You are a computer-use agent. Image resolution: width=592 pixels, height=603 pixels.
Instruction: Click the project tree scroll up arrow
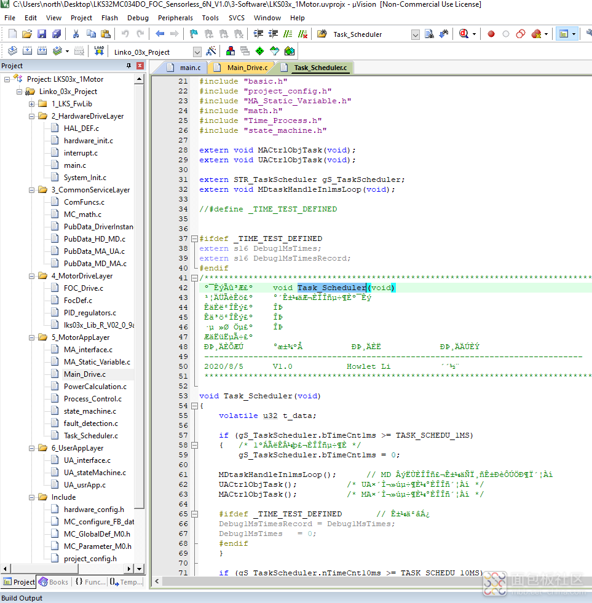(139, 79)
